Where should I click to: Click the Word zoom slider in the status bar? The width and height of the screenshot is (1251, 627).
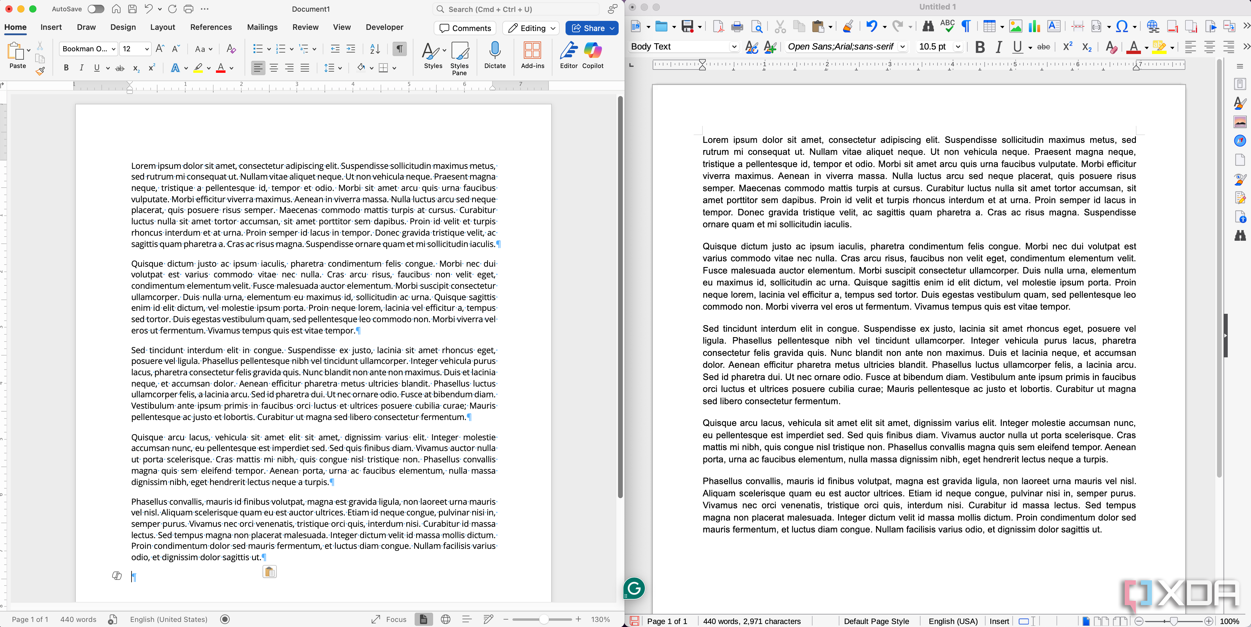pyautogui.click(x=542, y=619)
